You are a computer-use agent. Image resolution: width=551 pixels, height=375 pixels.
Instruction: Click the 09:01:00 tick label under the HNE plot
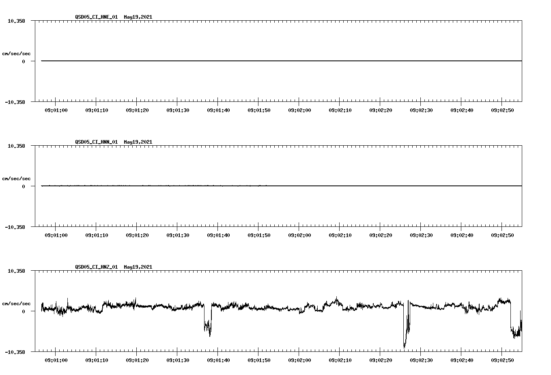click(56, 110)
